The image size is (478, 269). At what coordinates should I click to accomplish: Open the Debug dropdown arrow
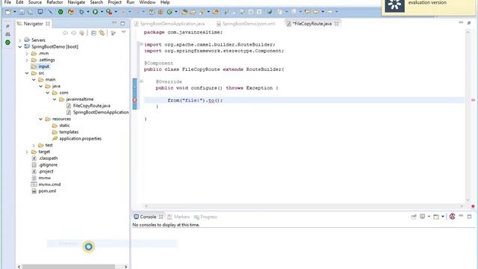tap(88, 12)
